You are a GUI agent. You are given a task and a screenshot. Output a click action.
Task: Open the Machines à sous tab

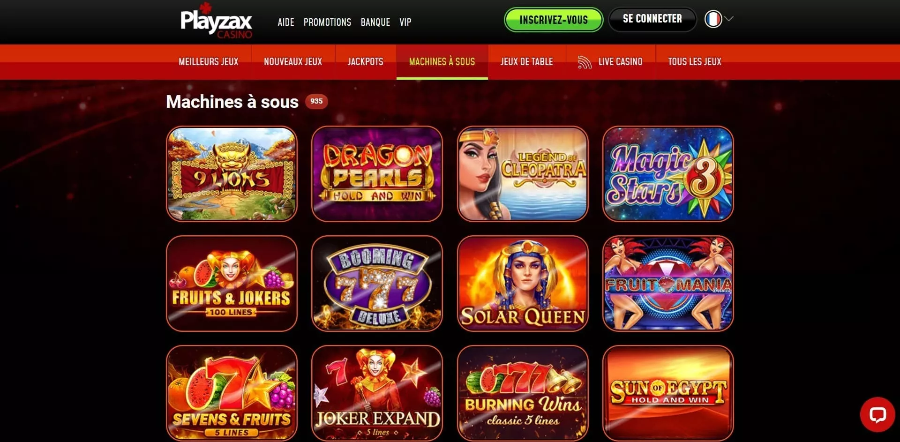click(x=442, y=62)
